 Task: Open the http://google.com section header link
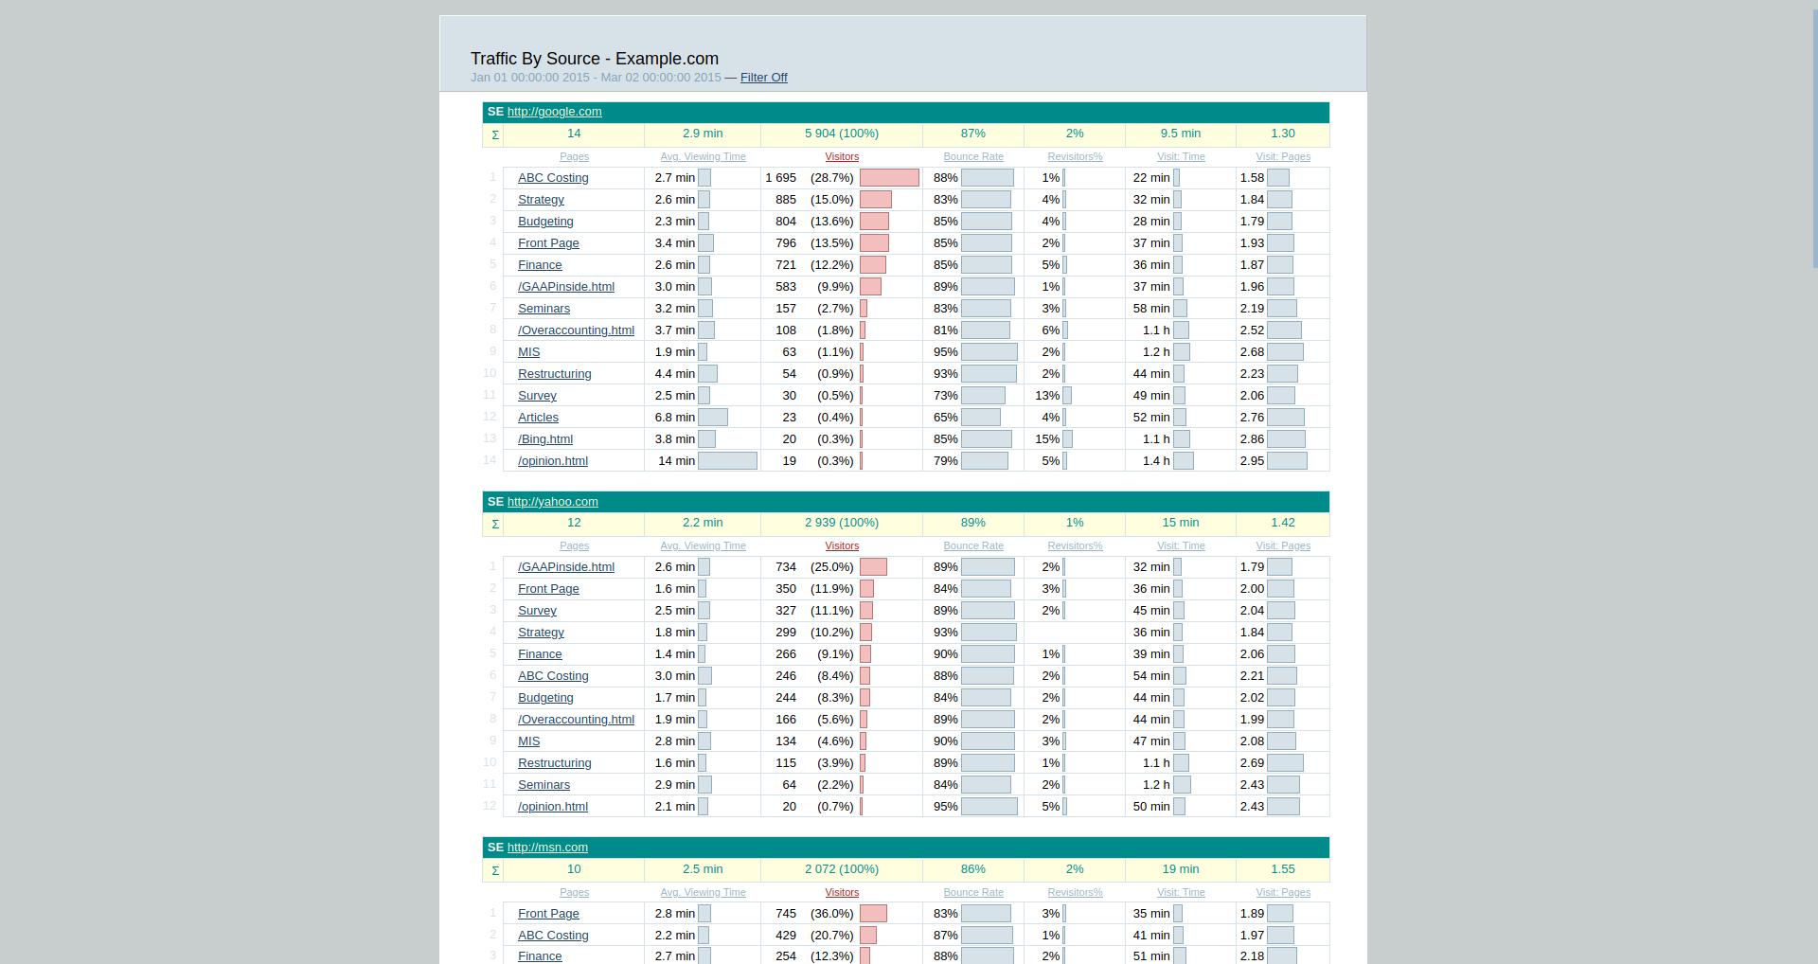(554, 112)
